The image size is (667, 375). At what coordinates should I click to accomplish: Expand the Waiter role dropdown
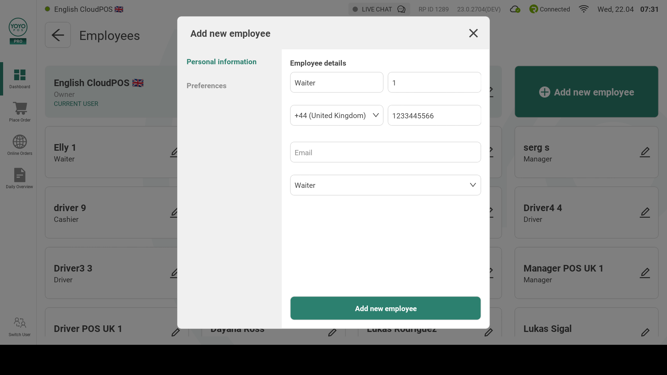(x=385, y=185)
